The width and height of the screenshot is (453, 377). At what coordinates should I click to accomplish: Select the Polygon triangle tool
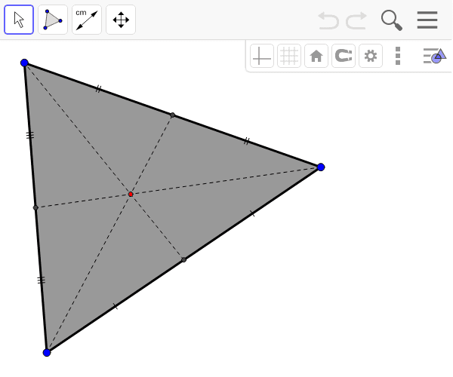[x=53, y=20]
